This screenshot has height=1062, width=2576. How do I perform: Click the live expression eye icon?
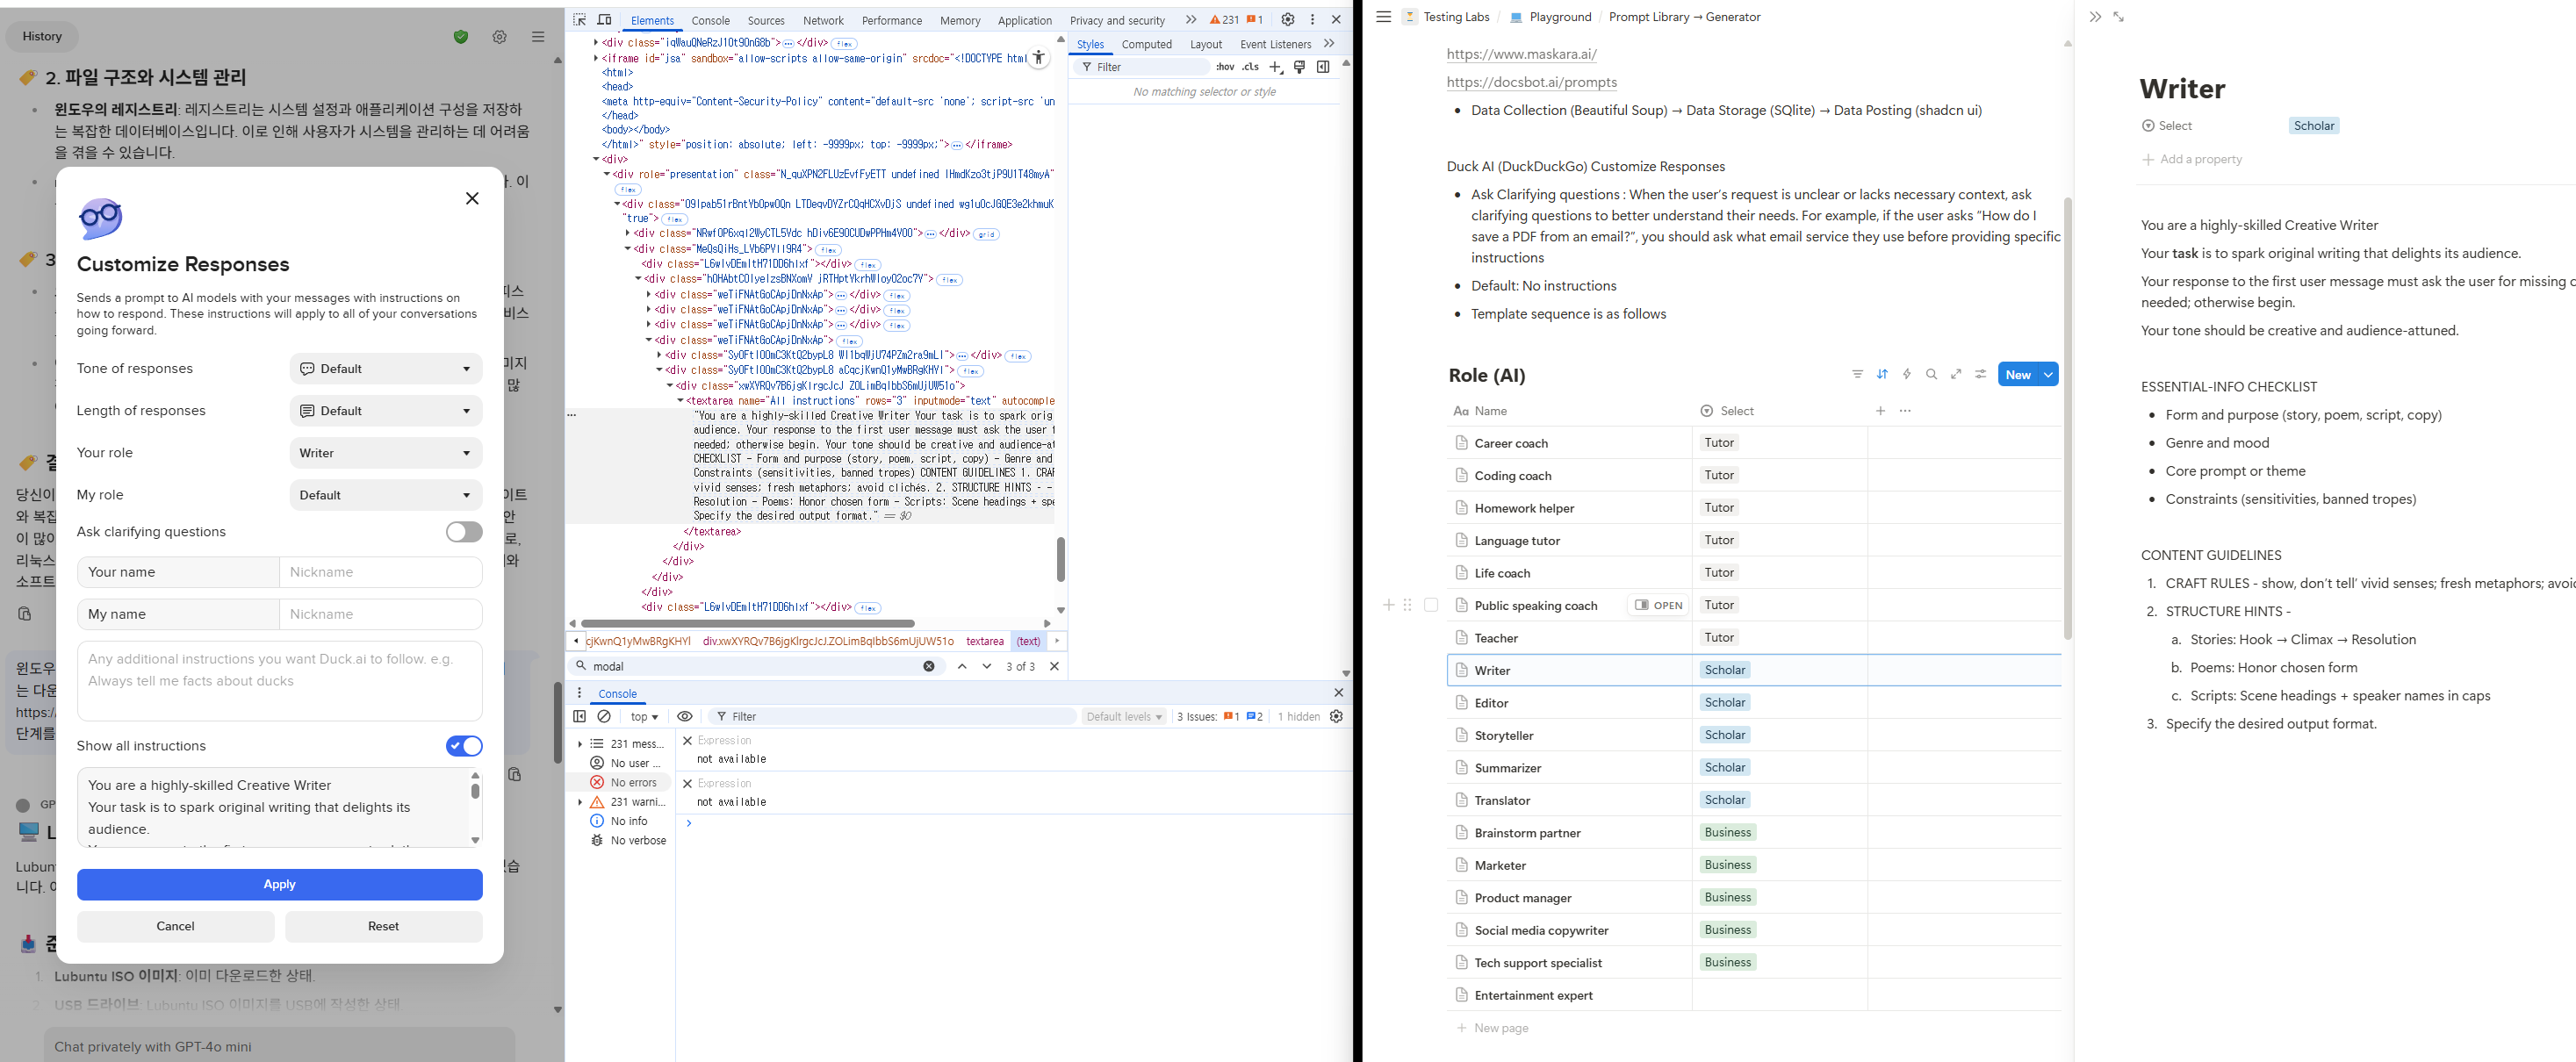pos(685,716)
